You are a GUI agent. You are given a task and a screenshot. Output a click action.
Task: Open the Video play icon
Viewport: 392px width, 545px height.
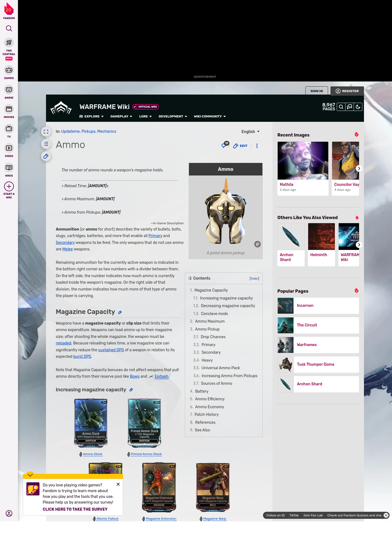pyautogui.click(x=9, y=148)
